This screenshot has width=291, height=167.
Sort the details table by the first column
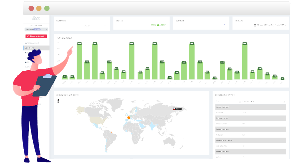point(228,102)
